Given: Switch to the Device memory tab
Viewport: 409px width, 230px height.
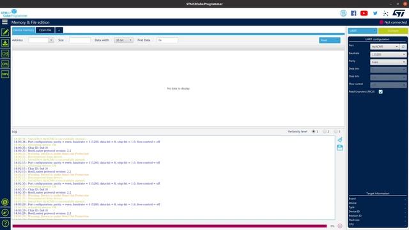Looking at the screenshot, I should pyautogui.click(x=24, y=30).
